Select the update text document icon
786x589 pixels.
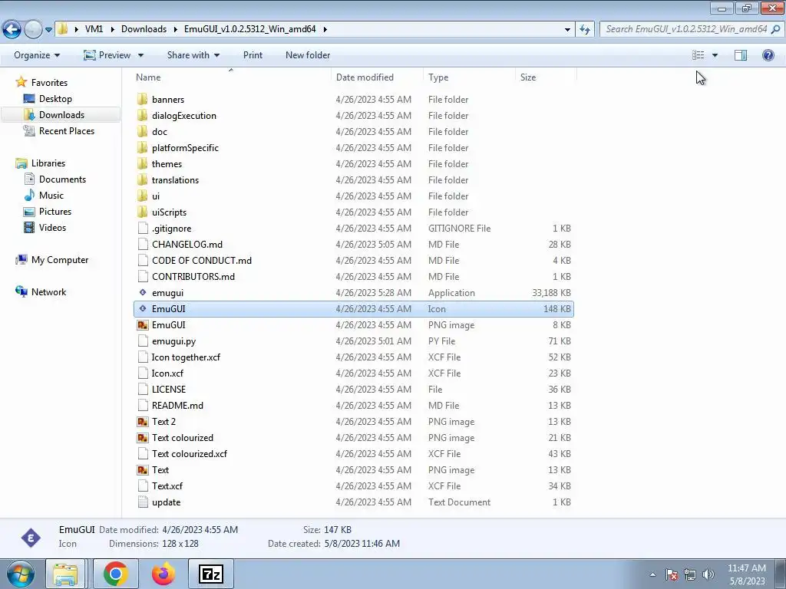pos(143,502)
